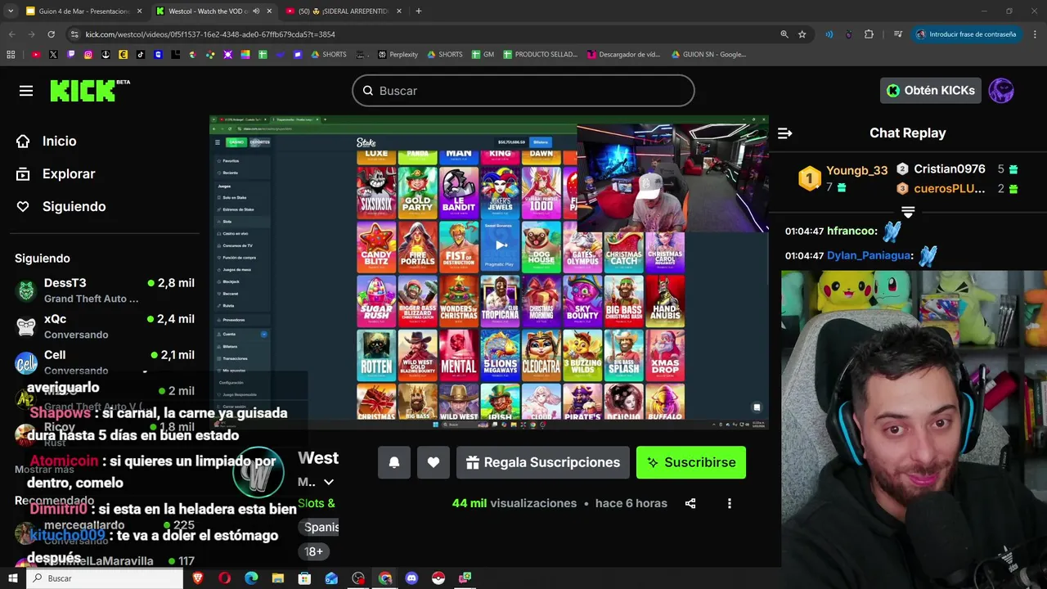Open Siguiendo in the sidebar
Screen dimensions: 1047x589
[x=74, y=206]
